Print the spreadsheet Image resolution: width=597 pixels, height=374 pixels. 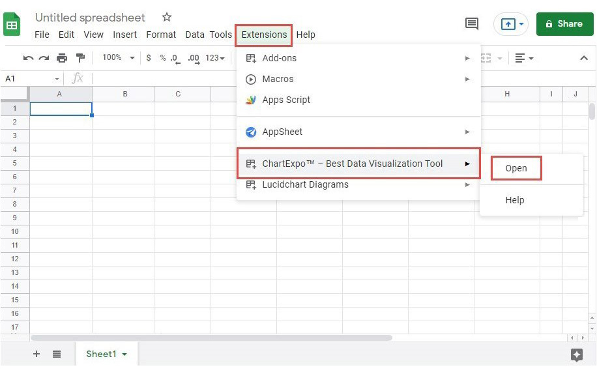click(x=62, y=58)
